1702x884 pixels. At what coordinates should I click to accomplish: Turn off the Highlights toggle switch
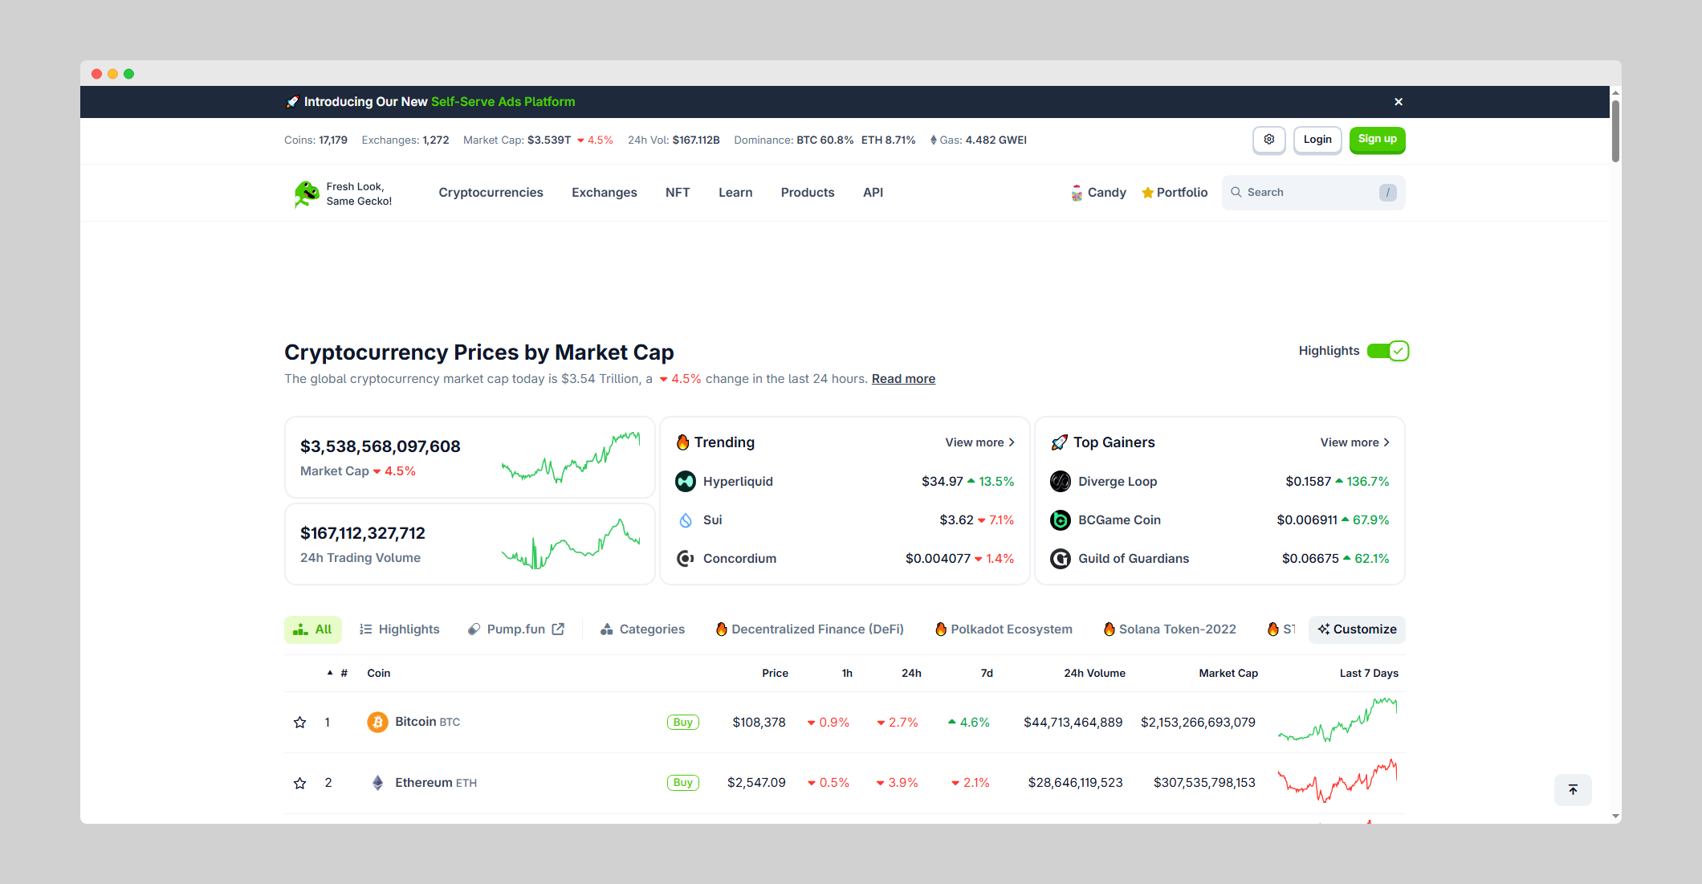1387,351
